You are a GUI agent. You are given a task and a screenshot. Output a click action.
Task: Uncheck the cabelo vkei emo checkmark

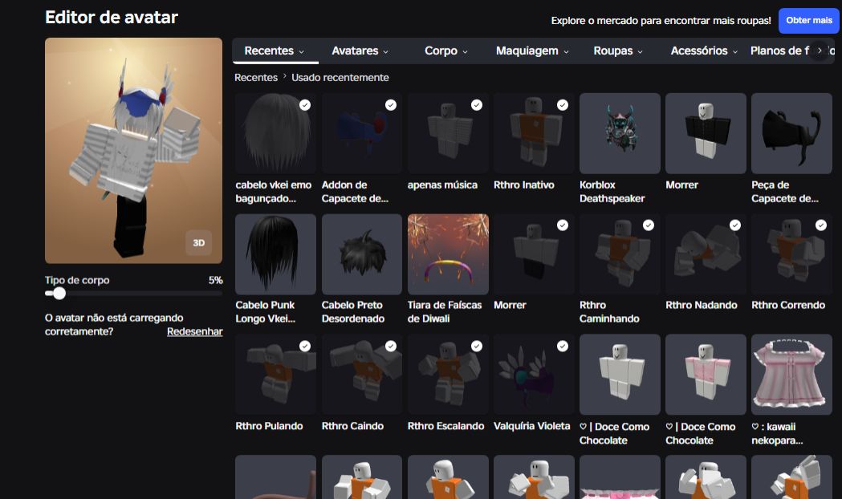click(x=305, y=105)
